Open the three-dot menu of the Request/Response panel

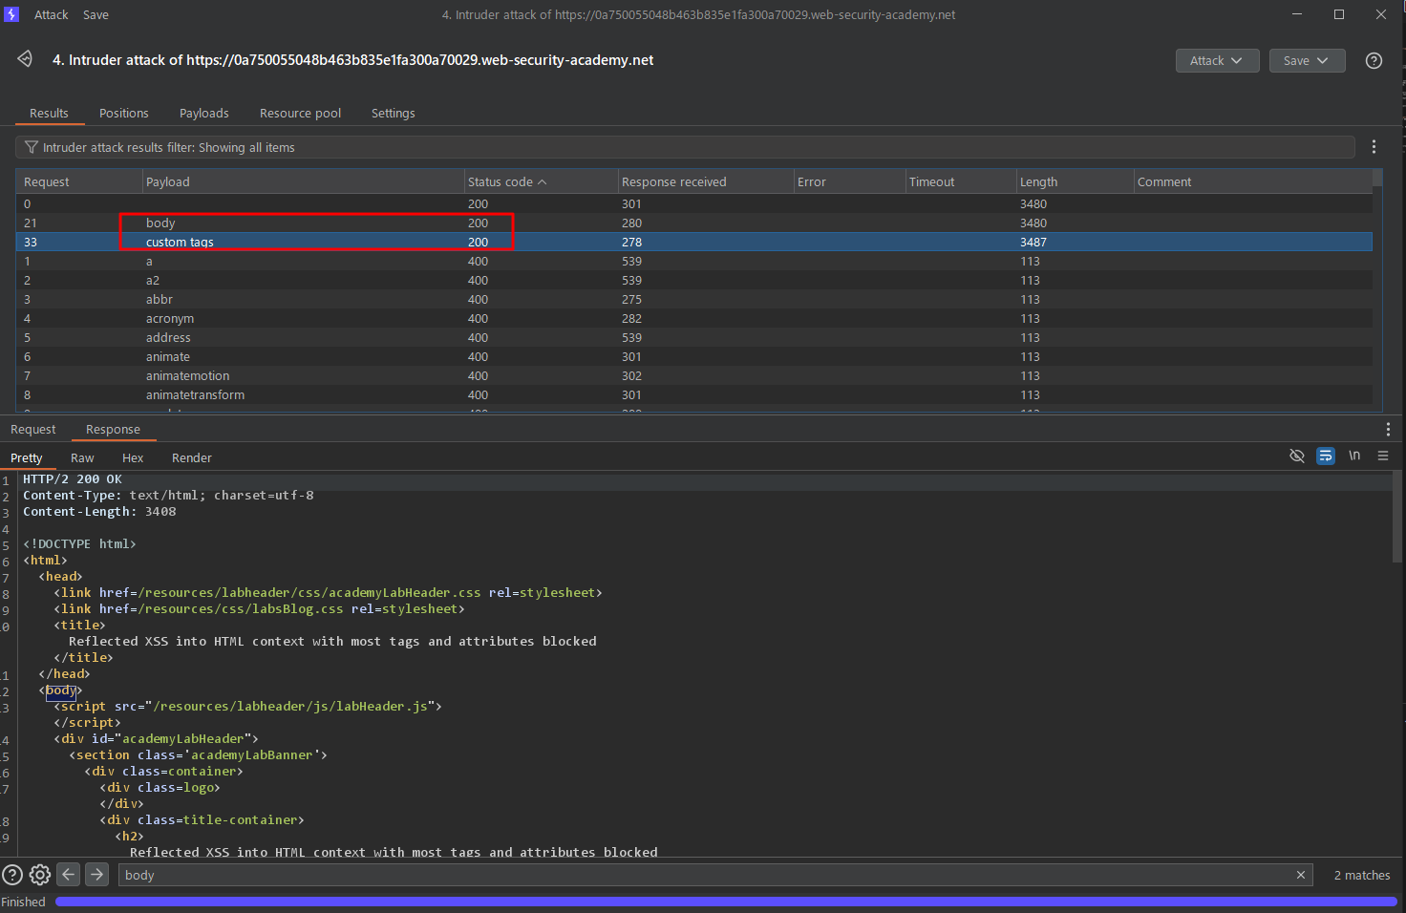[1388, 430]
